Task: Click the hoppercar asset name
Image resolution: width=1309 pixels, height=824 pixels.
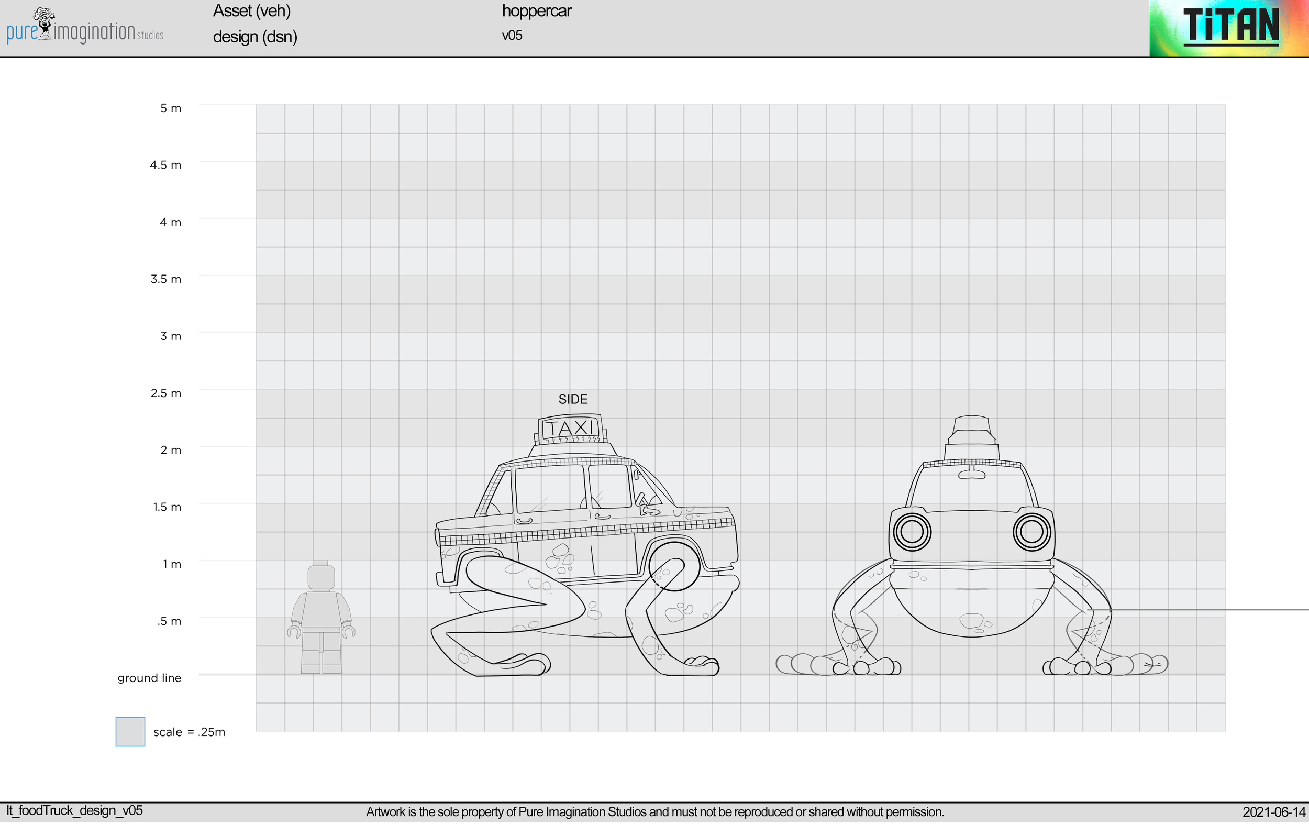Action: click(x=536, y=11)
